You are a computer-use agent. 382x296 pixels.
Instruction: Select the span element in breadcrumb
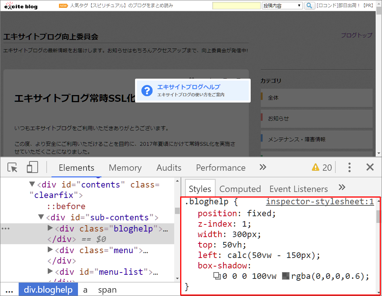tap(107, 290)
